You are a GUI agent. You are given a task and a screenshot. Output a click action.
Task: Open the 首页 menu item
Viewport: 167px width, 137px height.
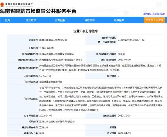pyautogui.click(x=7, y=20)
